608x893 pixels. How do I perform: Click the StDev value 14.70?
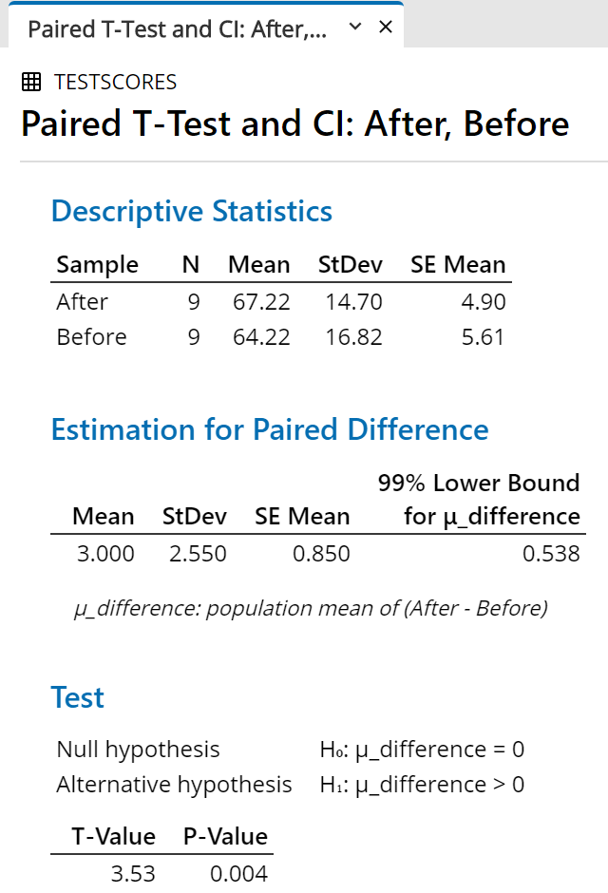pos(353,302)
